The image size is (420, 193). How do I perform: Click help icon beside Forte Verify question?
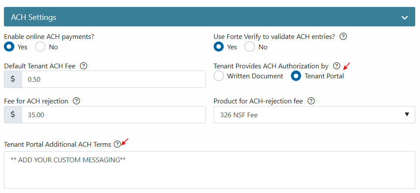point(343,37)
